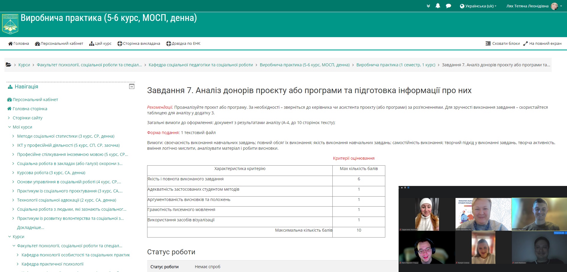Click the home icon beside Головна
This screenshot has width=567, height=272.
click(10, 43)
